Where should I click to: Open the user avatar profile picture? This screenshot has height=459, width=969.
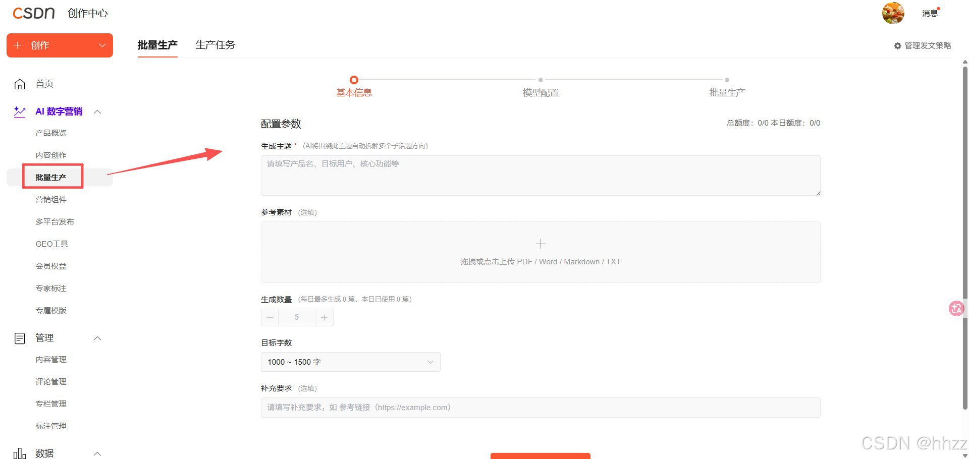coord(893,13)
